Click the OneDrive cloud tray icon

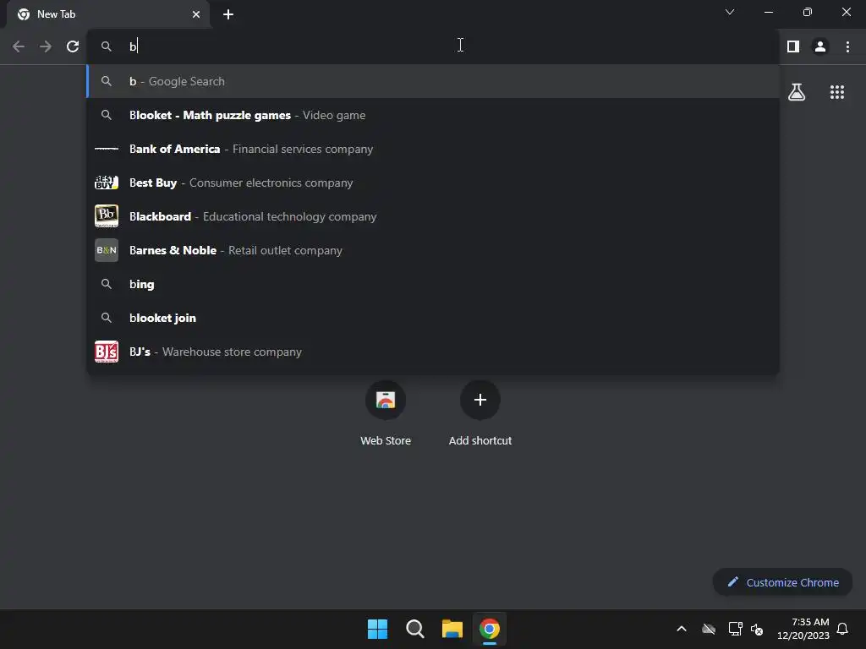(x=709, y=629)
